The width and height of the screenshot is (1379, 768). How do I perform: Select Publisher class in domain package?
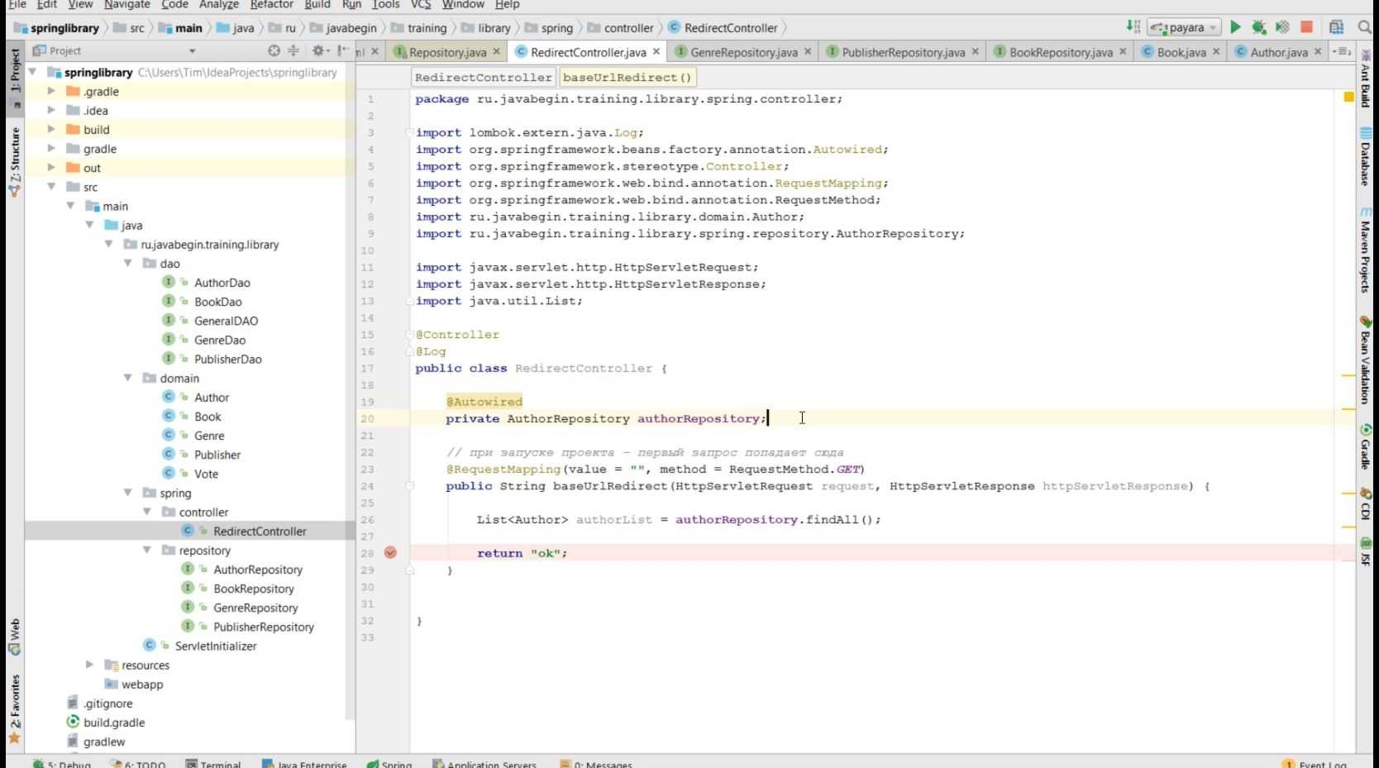point(217,455)
